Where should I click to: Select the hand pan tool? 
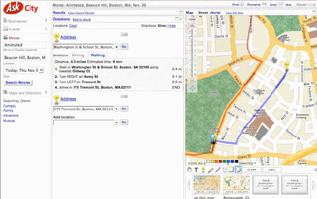coord(189,170)
